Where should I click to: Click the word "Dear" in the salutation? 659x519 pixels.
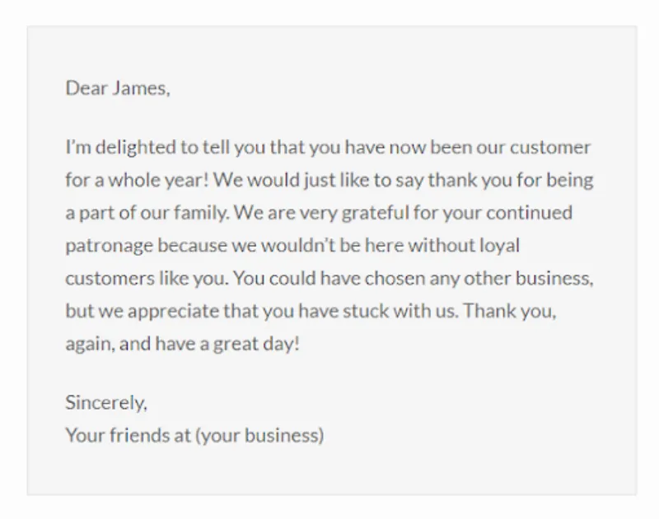tap(86, 88)
